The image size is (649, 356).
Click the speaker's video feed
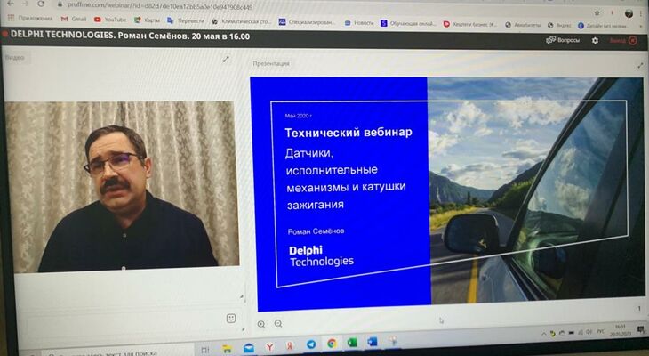[122, 187]
